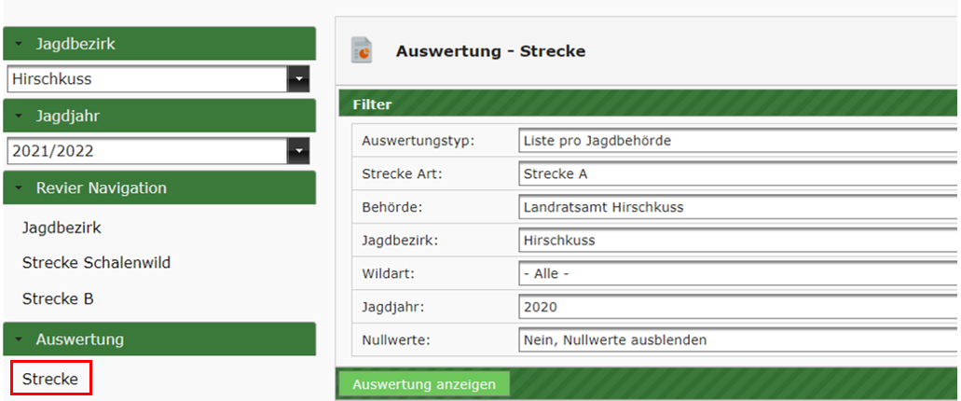The height and width of the screenshot is (401, 961).
Task: Collapse the Jagdjahr sidebar section
Action: (x=19, y=116)
